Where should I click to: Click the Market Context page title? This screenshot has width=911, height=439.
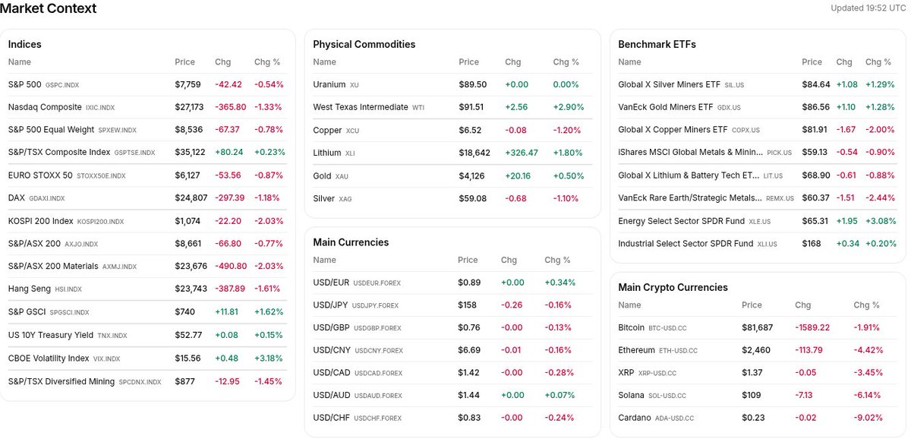[49, 9]
